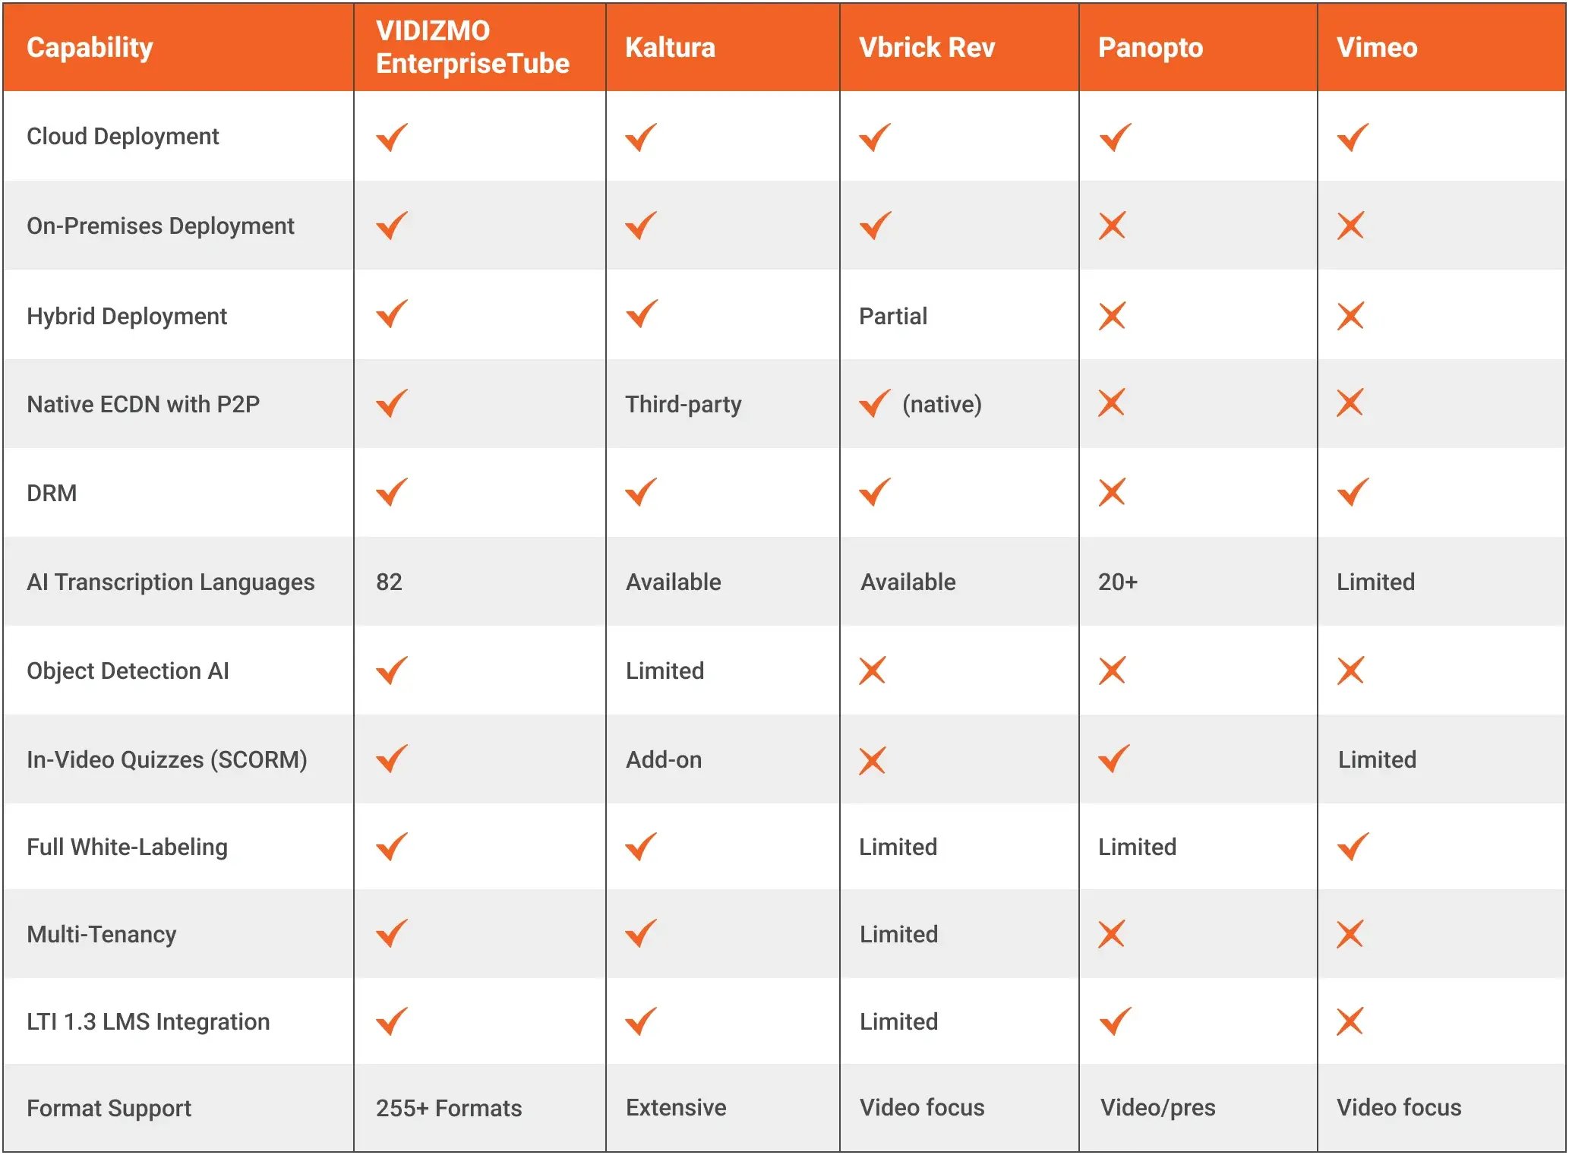Click Kaltura's checkmark for Full White-Labeling
The image size is (1569, 1155).
coord(641,846)
